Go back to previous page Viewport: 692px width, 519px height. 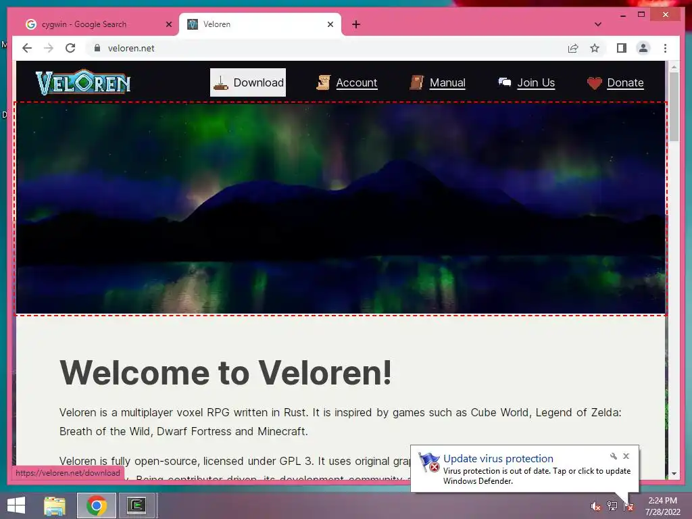tap(27, 48)
